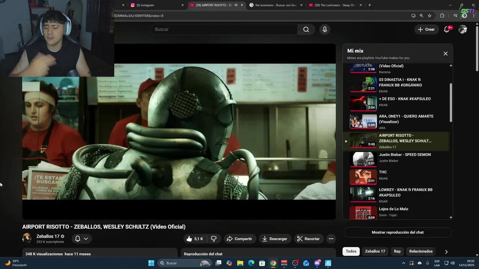Start voice search with the microphone
Image resolution: width=479 pixels, height=269 pixels.
point(325,30)
